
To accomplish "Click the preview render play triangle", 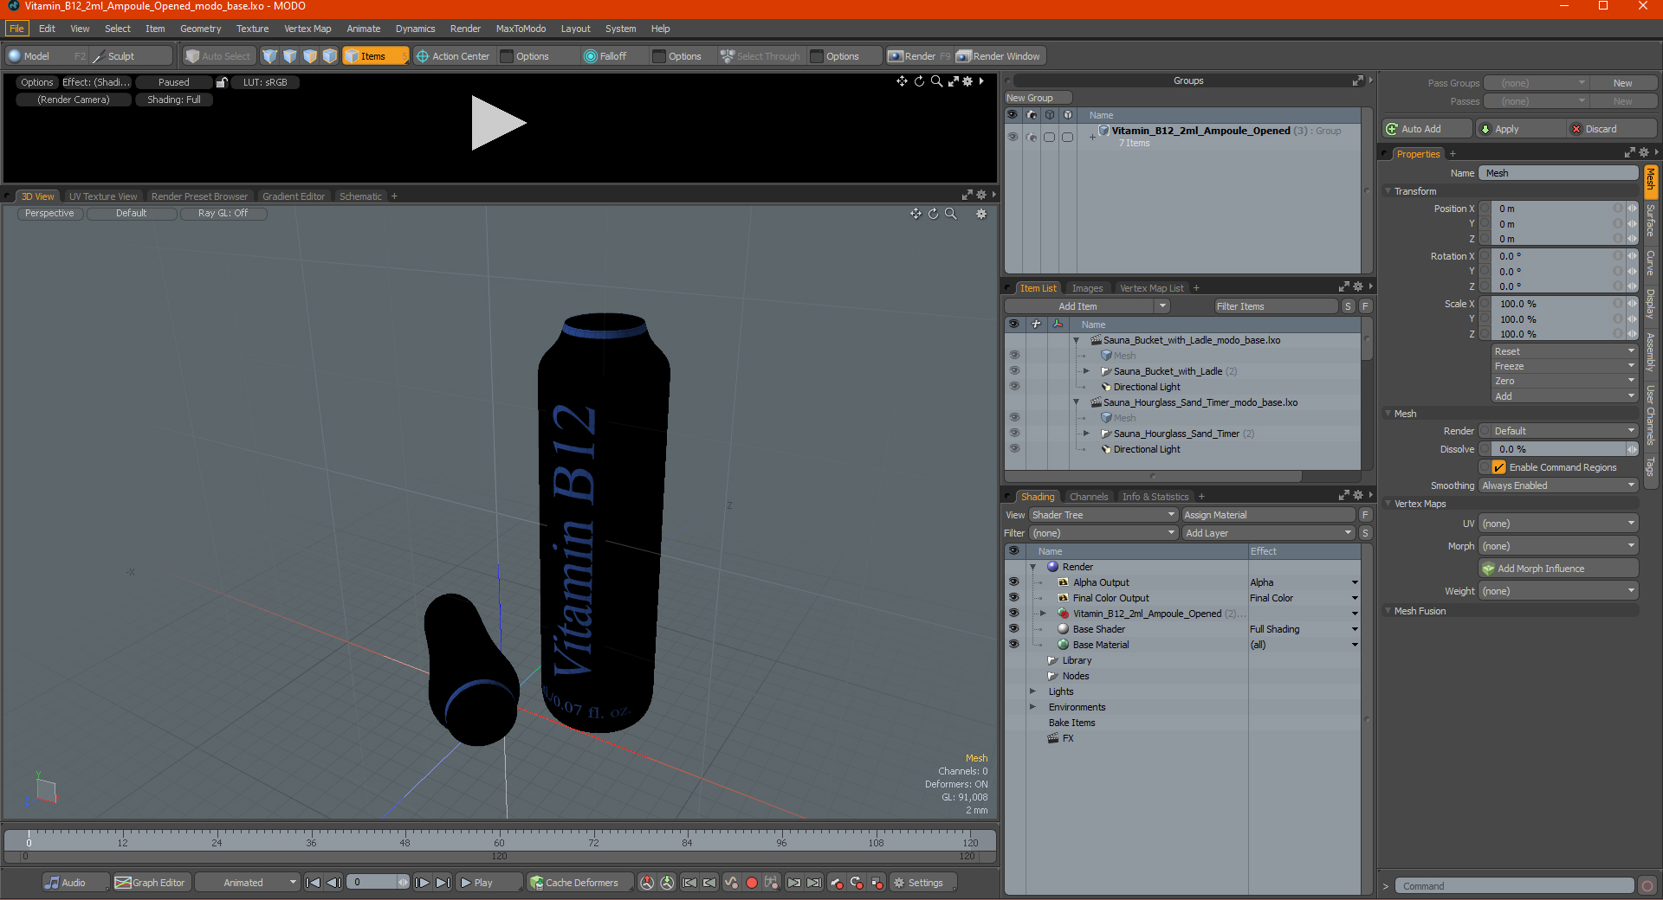I will click(x=498, y=123).
